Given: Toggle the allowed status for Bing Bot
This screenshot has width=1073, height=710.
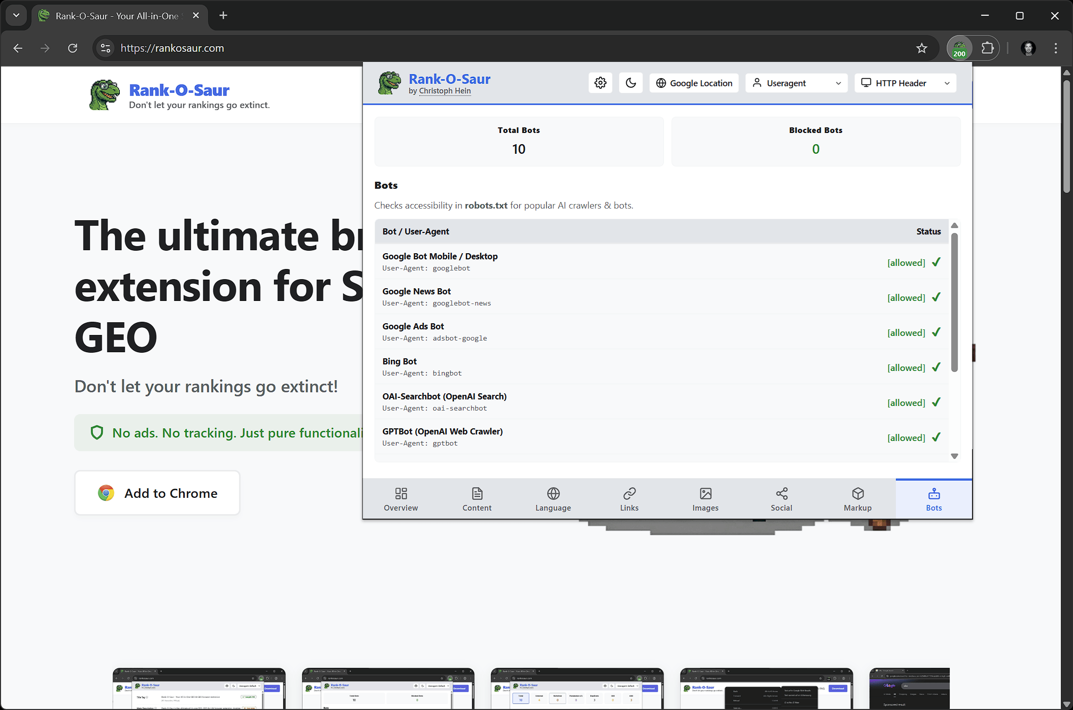Looking at the screenshot, I should pos(914,367).
